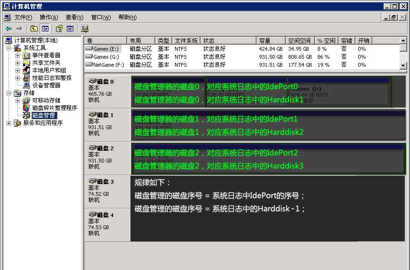Select the 磁盘 1 disk label
The width and height of the screenshot is (410, 270).
pyautogui.click(x=107, y=125)
